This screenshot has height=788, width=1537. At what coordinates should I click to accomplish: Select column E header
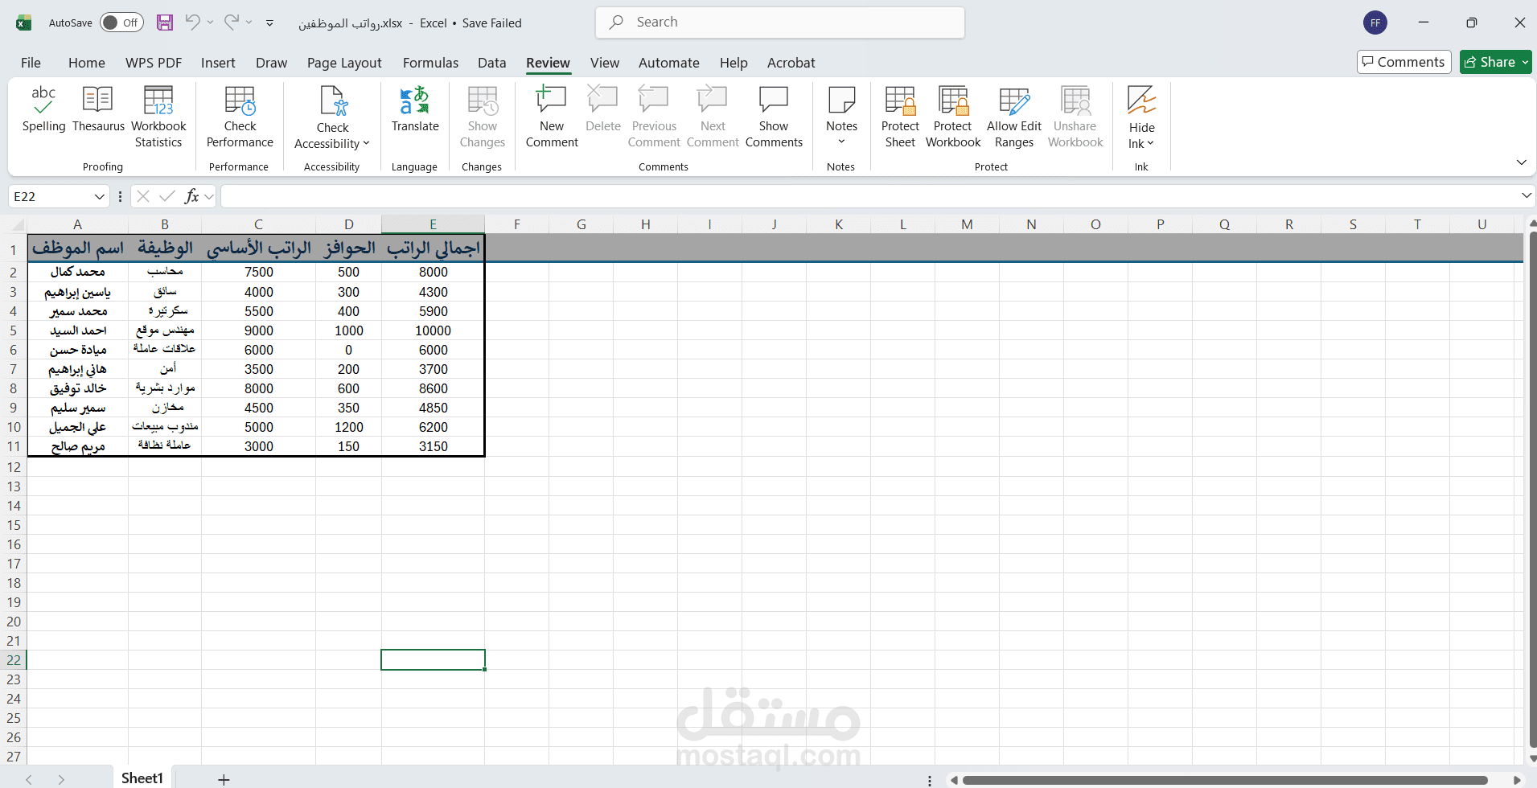[433, 224]
